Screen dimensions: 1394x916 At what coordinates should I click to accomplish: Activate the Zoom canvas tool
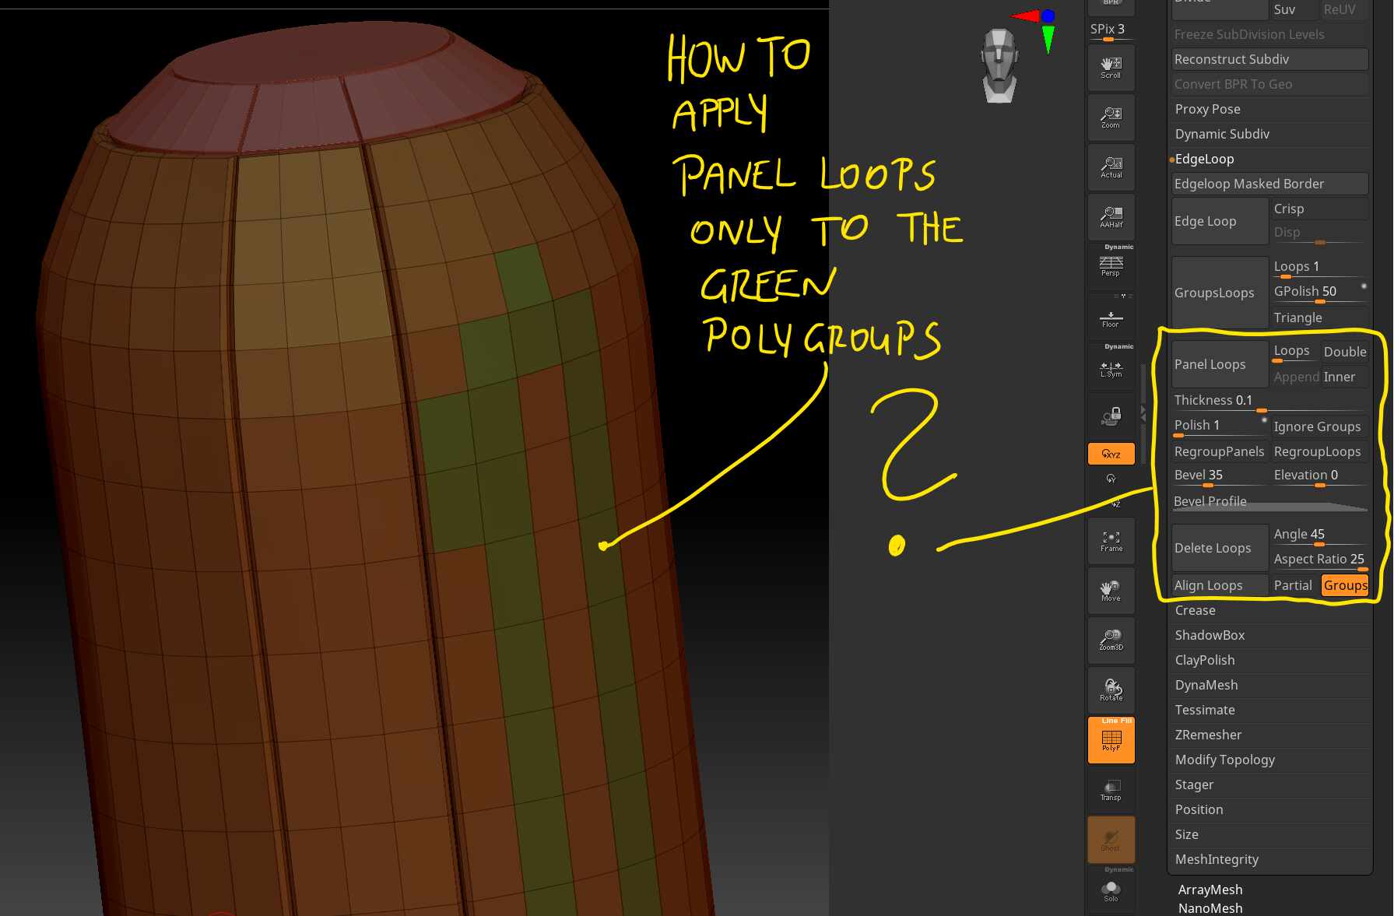tap(1111, 118)
